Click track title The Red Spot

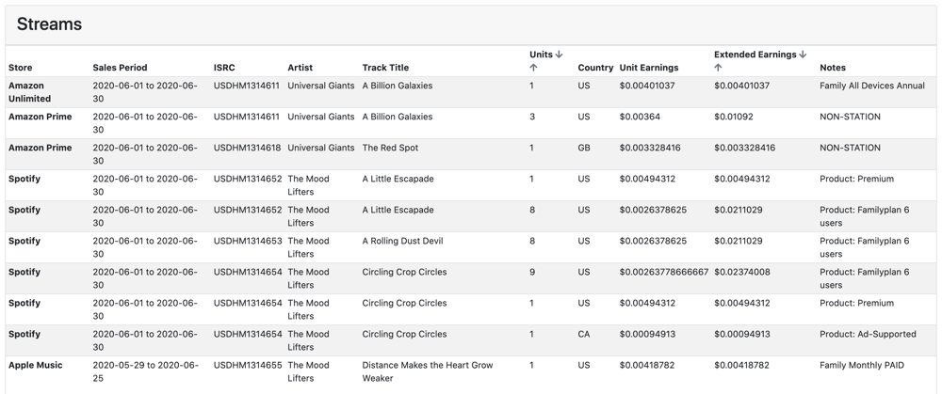391,149
